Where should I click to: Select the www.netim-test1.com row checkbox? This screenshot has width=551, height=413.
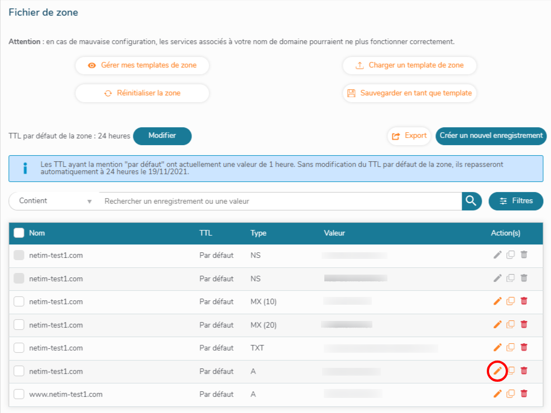pos(19,394)
